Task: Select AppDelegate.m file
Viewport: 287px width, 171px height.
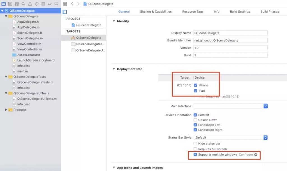Action: pos(28,27)
